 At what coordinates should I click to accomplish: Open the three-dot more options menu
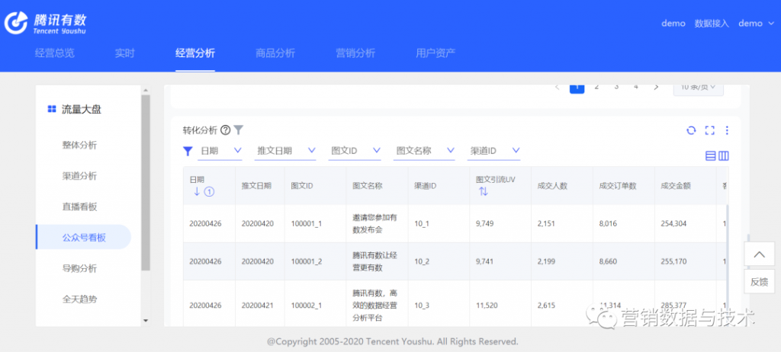[x=727, y=130]
